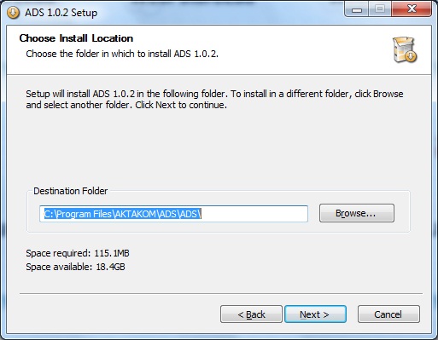The height and width of the screenshot is (340, 438).
Task: Click the installer package box icon
Action: (x=405, y=49)
